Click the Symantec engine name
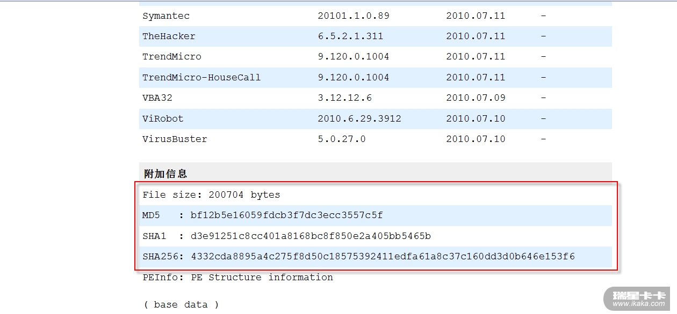677x314 pixels. (166, 16)
